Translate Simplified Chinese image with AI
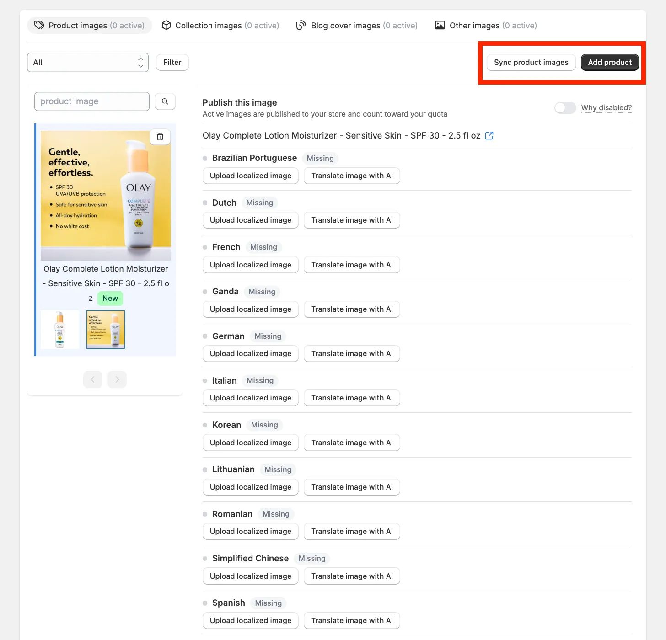 pos(352,576)
